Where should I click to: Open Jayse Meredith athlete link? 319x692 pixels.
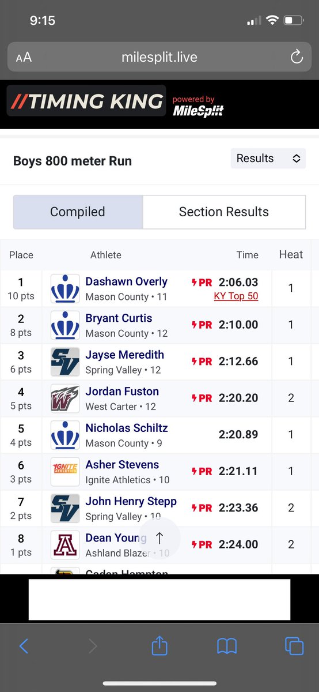tap(124, 355)
